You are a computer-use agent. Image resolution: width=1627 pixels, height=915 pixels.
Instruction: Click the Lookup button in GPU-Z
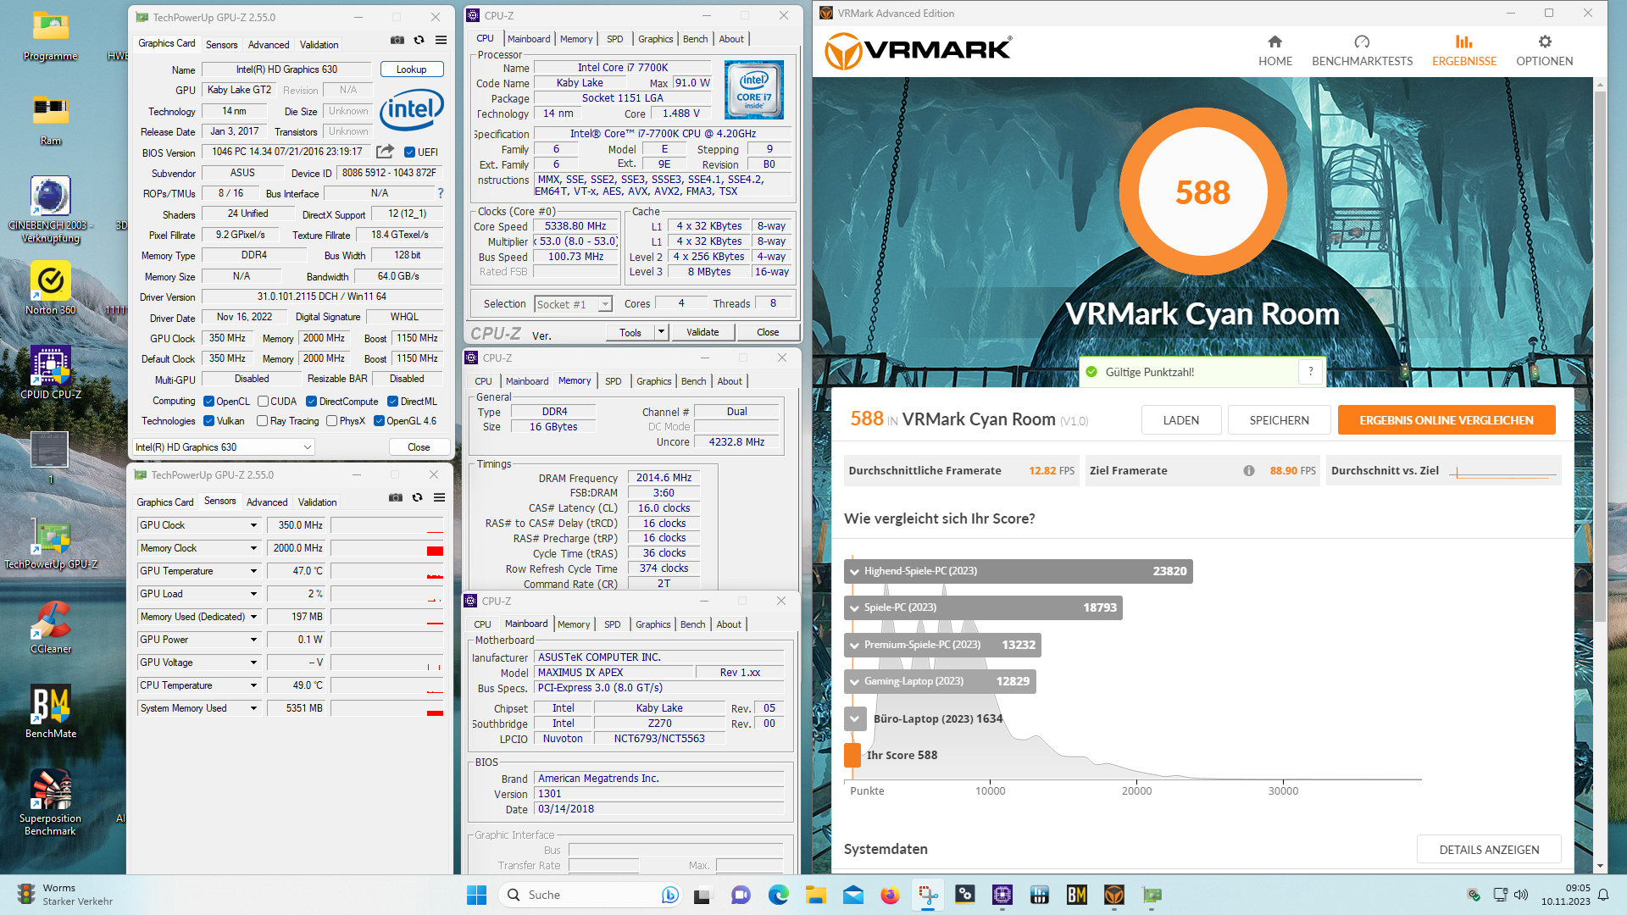point(412,69)
